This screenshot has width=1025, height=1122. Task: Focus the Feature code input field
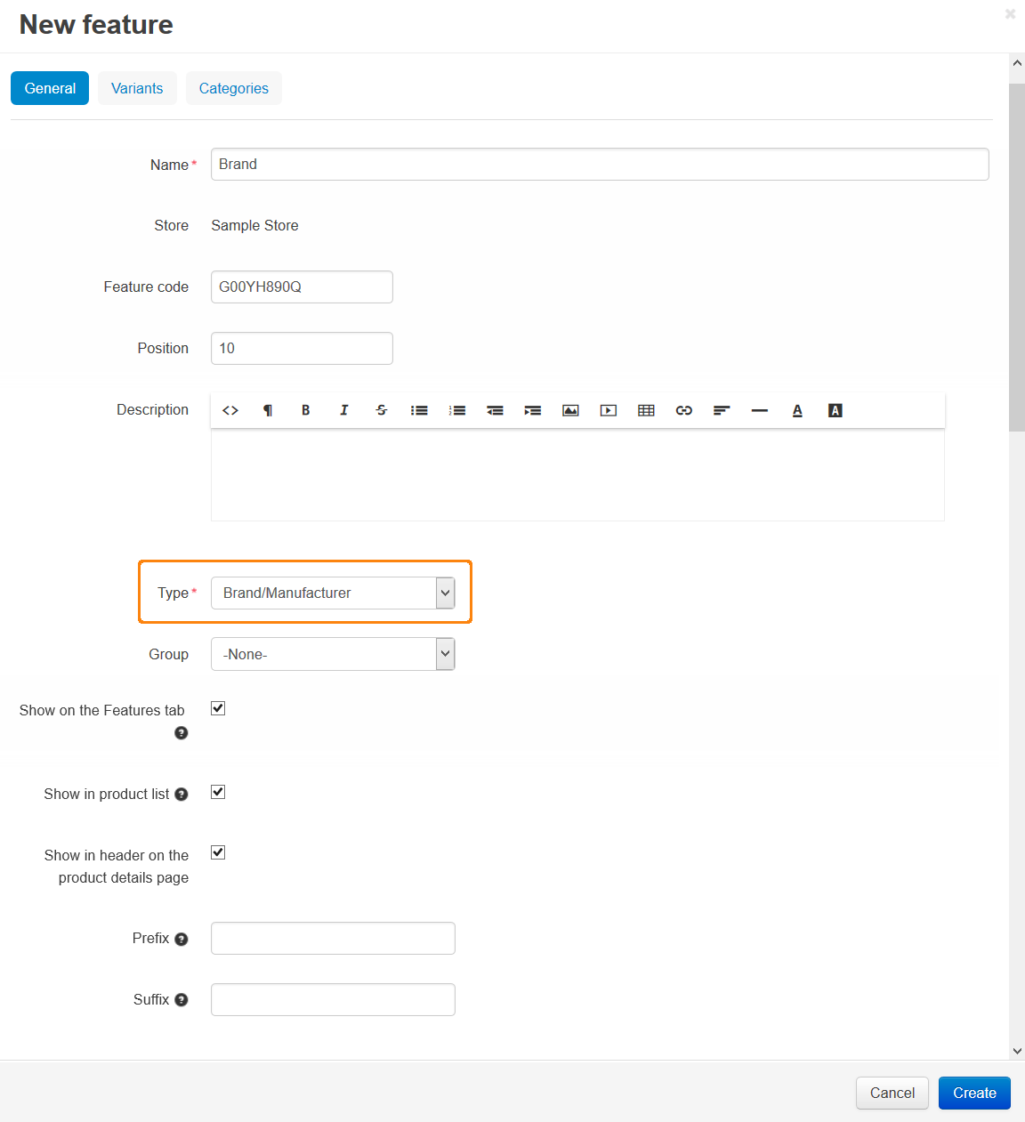click(x=302, y=287)
